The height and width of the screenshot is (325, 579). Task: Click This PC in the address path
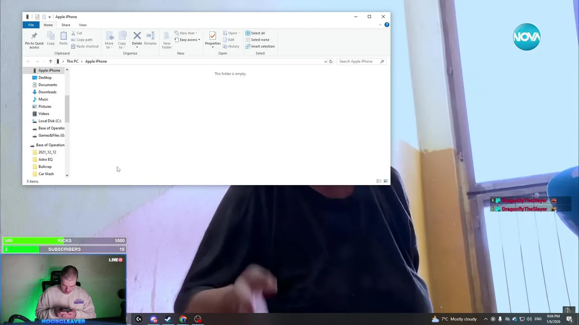tap(72, 61)
